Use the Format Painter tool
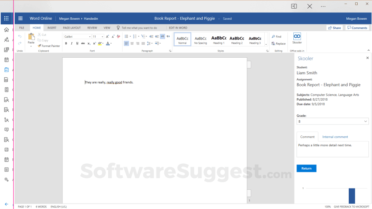 pyautogui.click(x=49, y=46)
